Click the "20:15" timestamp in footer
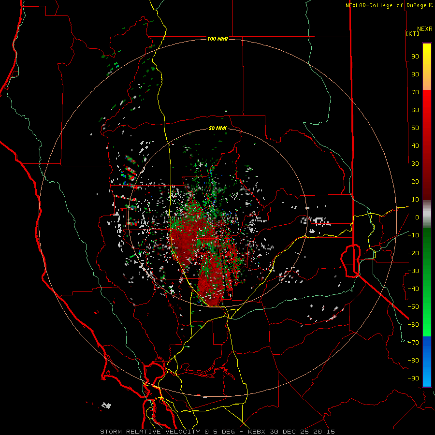Image resolution: width=435 pixels, height=435 pixels. pos(324,432)
